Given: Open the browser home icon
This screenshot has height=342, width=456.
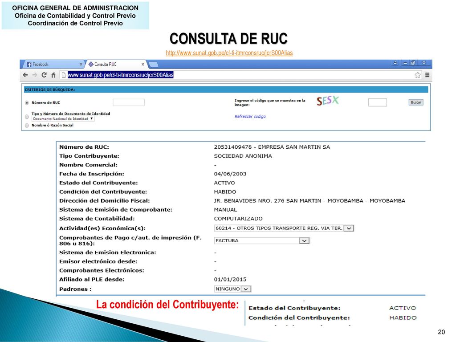Looking at the screenshot, I should (53, 75).
